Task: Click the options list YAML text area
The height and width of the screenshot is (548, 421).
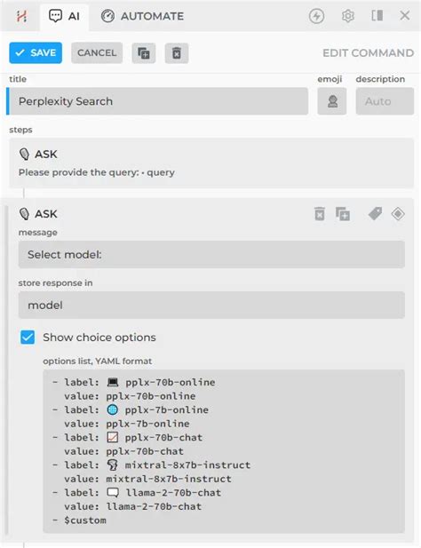Action: pyautogui.click(x=224, y=451)
